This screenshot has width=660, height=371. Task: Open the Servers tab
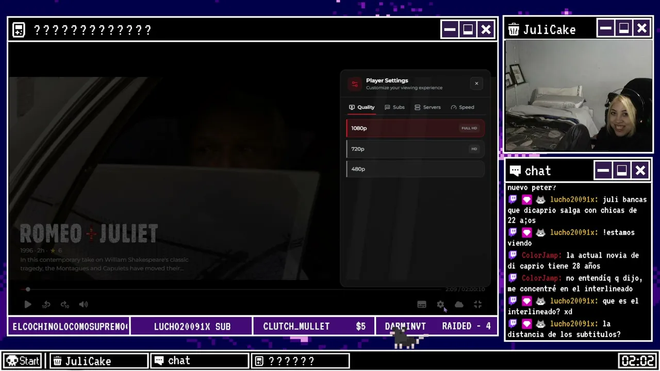tap(427, 107)
